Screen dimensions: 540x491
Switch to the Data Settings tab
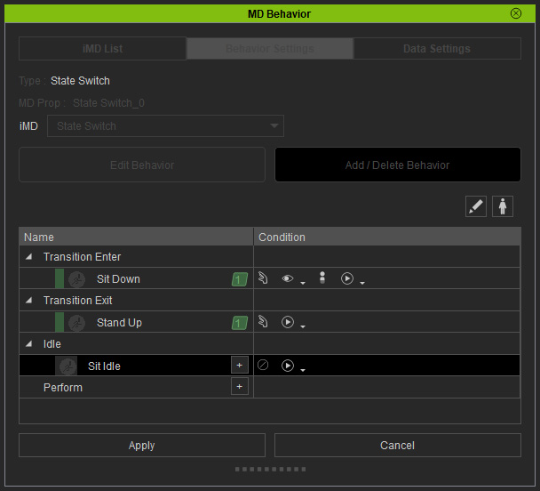tap(437, 49)
